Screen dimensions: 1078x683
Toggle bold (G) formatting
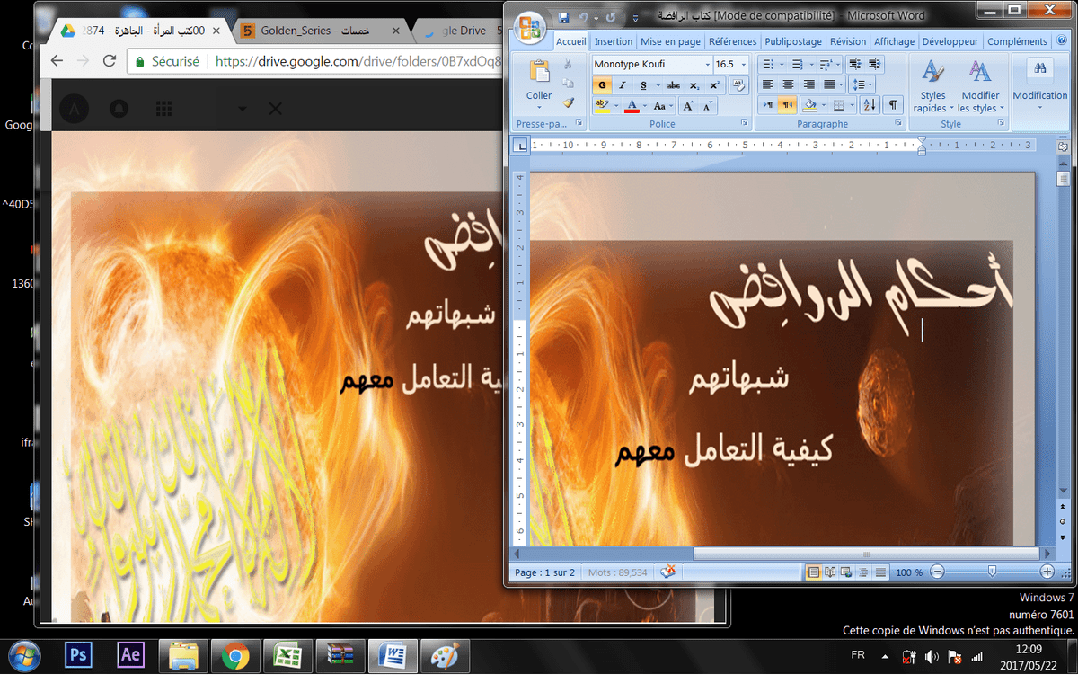[x=602, y=85]
